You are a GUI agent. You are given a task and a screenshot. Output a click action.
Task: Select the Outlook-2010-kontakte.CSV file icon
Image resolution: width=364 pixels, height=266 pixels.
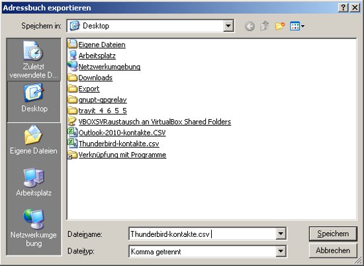tap(72, 132)
